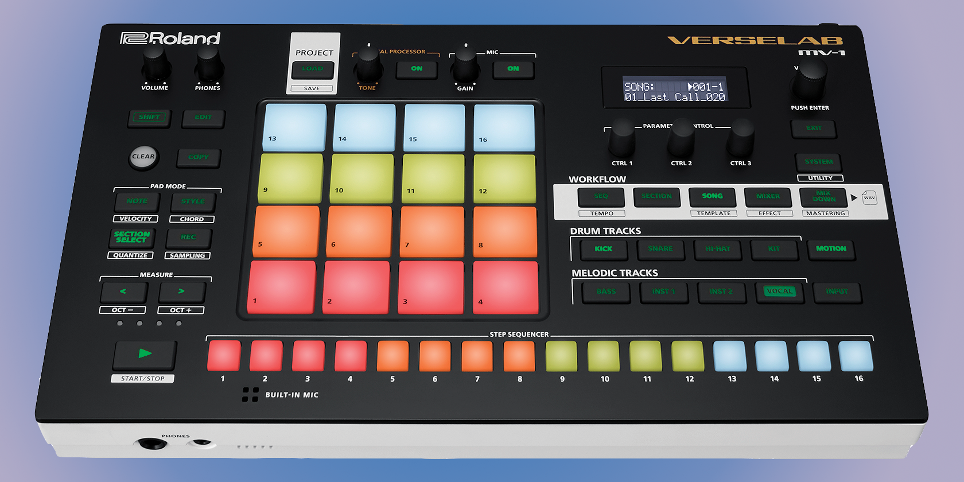Click the PUSH ENTER value knob

810,80
